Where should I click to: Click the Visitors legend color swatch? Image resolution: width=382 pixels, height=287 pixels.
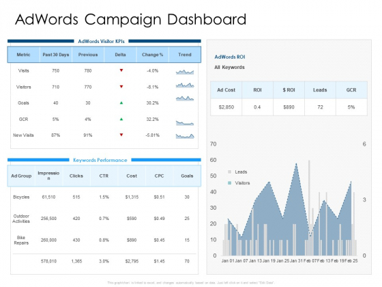229,183
